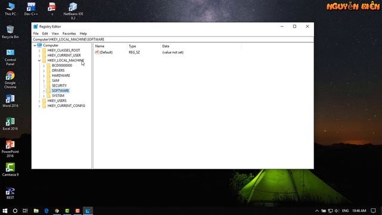The image size is (382, 215).
Task: Expand the HARDWARE key arrow
Action: (x=44, y=76)
